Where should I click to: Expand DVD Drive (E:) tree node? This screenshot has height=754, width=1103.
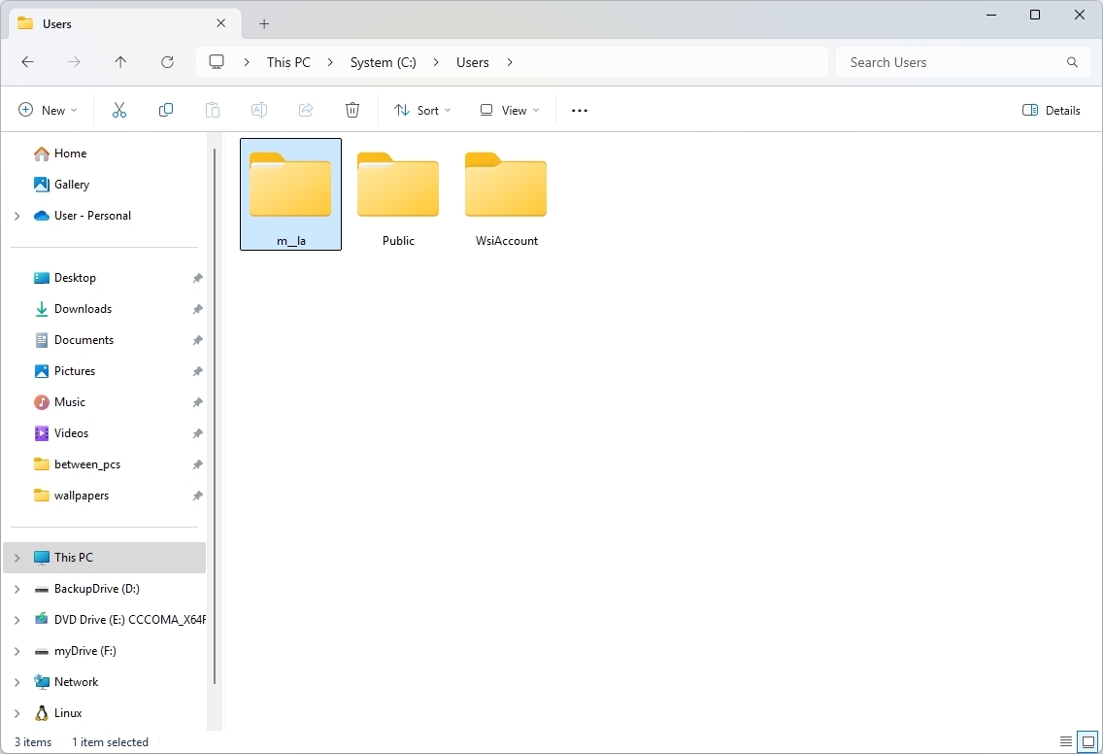click(17, 620)
